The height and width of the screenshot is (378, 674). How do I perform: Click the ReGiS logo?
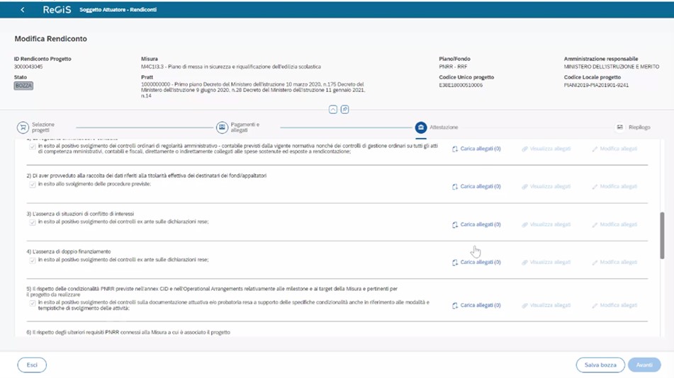[56, 10]
